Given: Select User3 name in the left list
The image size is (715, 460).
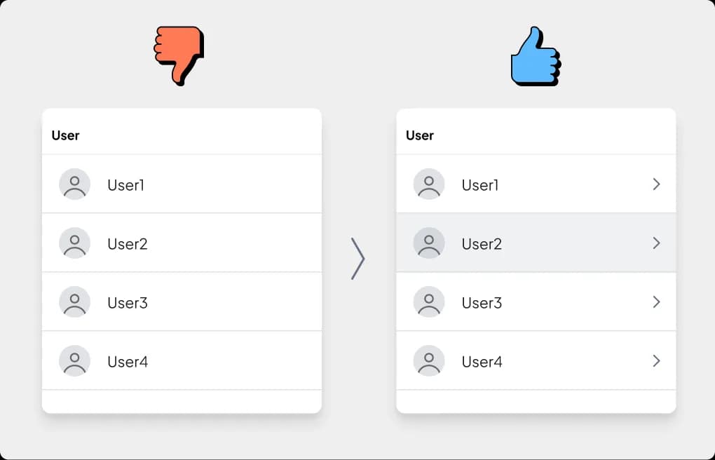Looking at the screenshot, I should (127, 302).
